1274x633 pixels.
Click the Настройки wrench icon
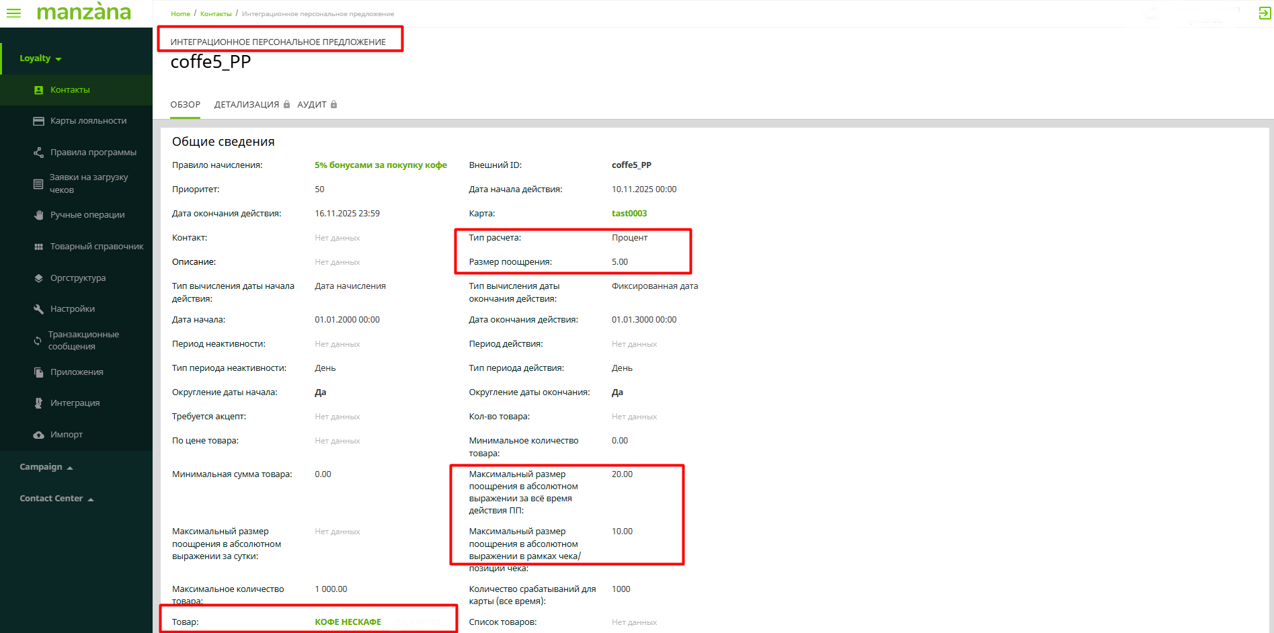tap(39, 309)
